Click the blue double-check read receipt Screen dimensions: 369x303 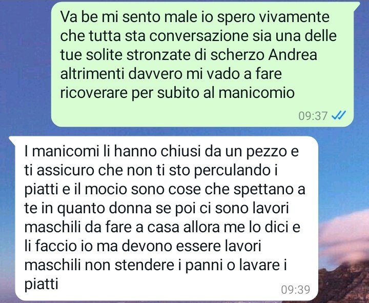338,115
